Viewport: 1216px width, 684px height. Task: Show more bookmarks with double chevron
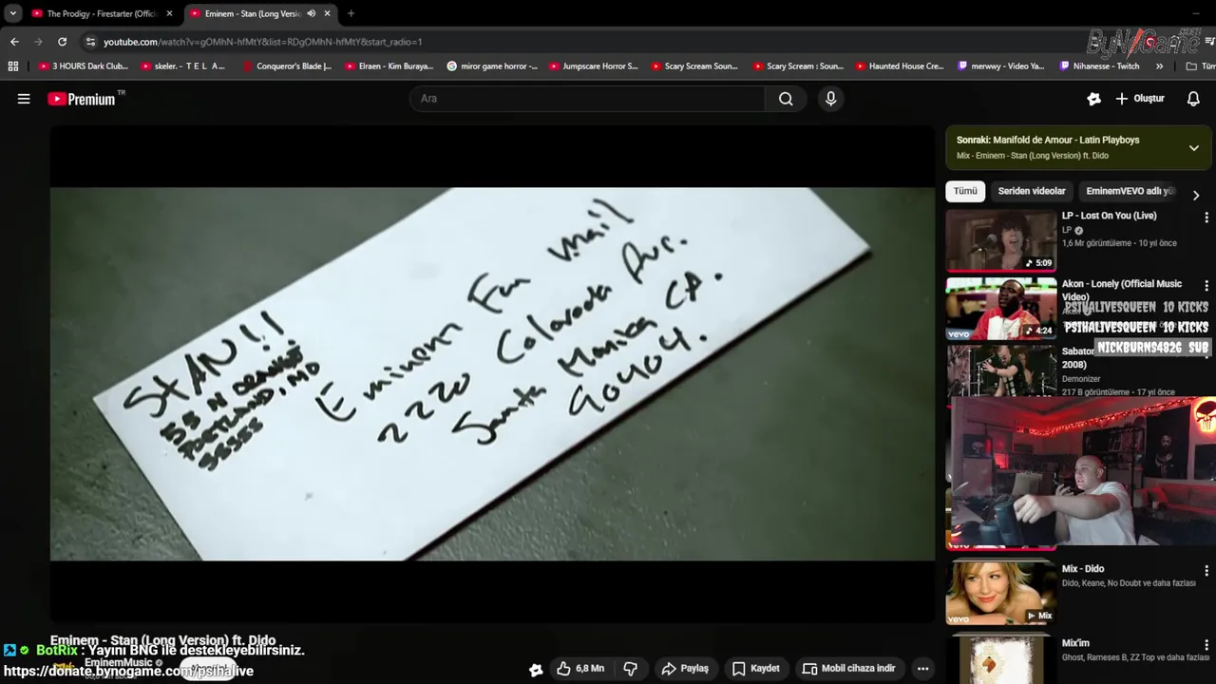click(x=1159, y=66)
